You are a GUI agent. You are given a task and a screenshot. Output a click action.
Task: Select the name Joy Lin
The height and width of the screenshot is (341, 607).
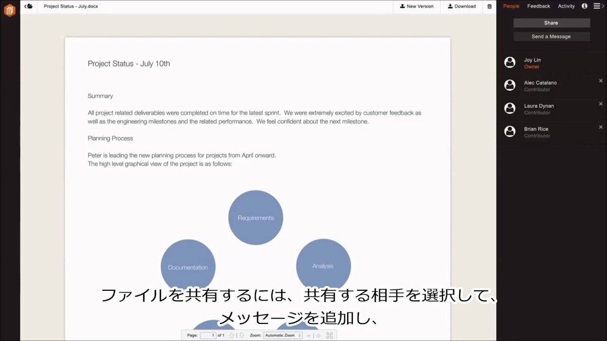point(532,60)
